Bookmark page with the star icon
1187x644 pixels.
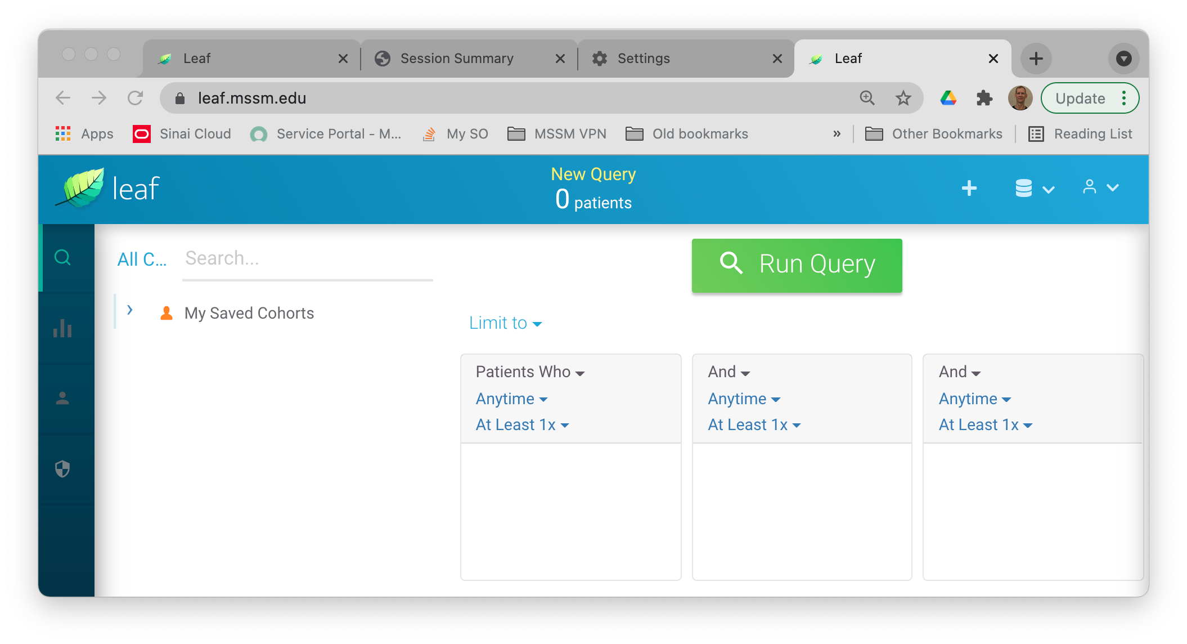tap(903, 98)
